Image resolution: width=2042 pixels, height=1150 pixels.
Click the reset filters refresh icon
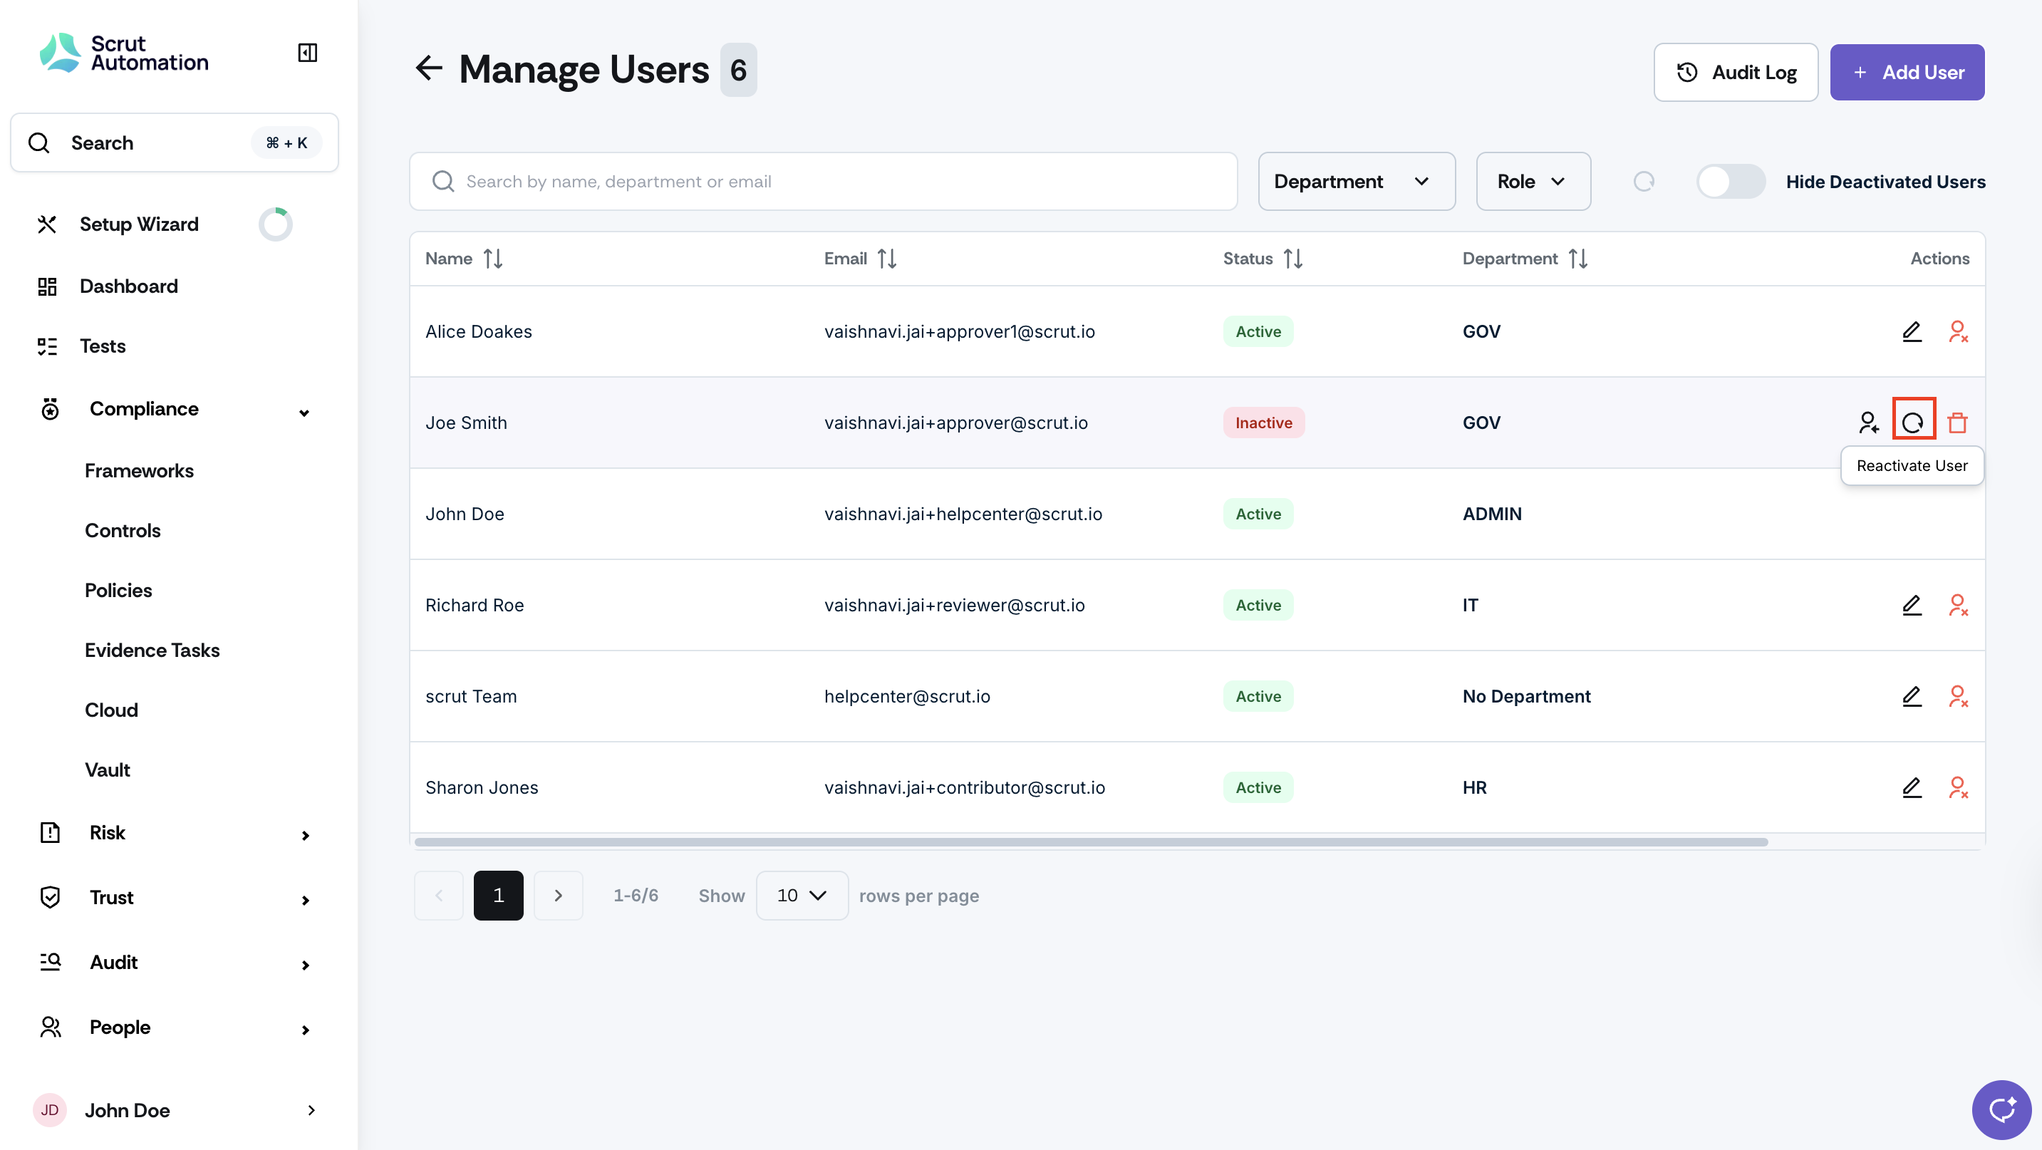[1643, 182]
